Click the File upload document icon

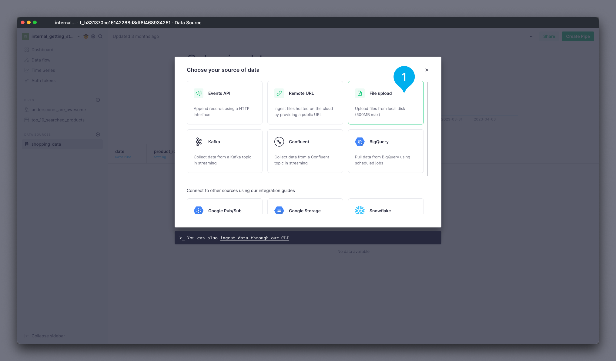click(x=360, y=93)
